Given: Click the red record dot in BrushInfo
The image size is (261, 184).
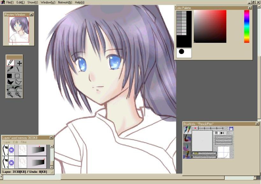Looking at the screenshot, I should click(x=195, y=128).
